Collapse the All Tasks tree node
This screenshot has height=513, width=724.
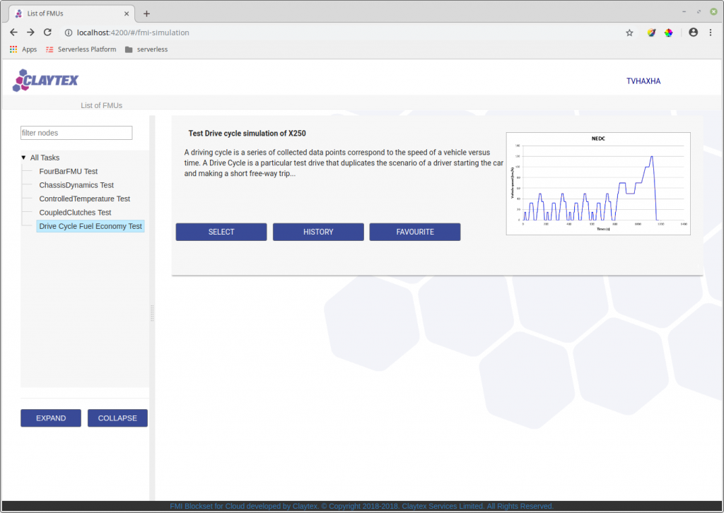[x=23, y=158]
